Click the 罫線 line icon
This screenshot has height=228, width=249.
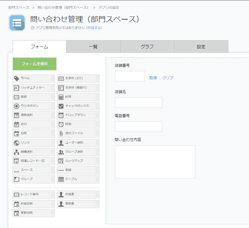click(61, 170)
